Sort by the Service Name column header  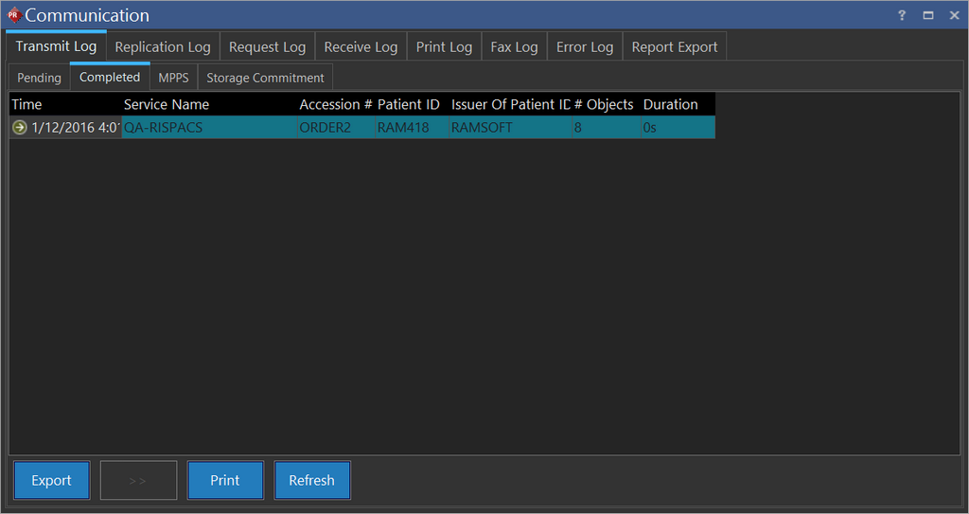point(167,104)
